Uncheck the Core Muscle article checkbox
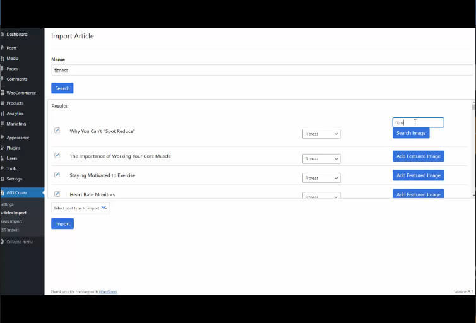The height and width of the screenshot is (323, 476). (x=57, y=155)
